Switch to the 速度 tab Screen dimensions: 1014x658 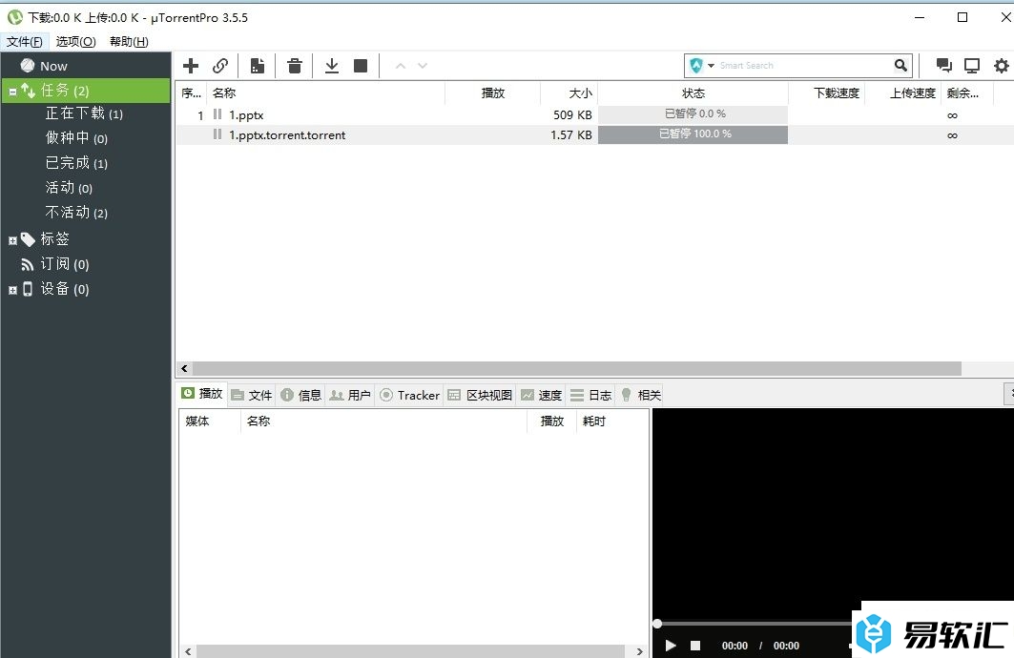[542, 395]
